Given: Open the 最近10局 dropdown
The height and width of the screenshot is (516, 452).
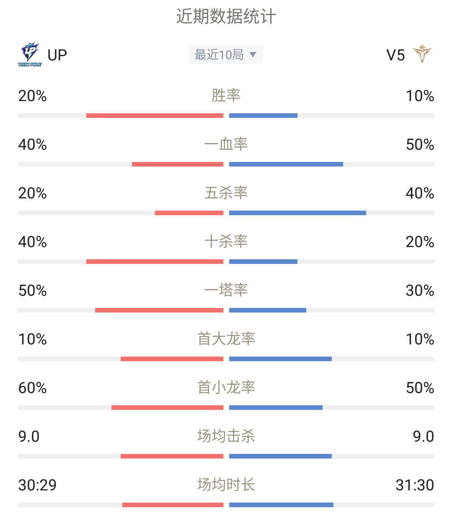Looking at the screenshot, I should (226, 55).
